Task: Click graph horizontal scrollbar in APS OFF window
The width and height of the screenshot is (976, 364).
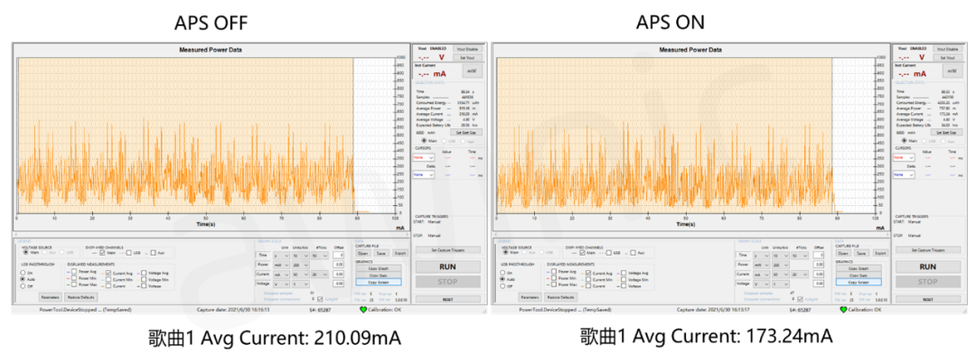Action: click(x=211, y=235)
